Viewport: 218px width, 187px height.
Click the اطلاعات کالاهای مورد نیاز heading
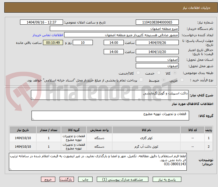(193, 104)
